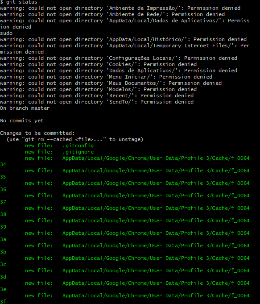This screenshot has width=260, height=304.
Task: Click the wrapped 'mission denied' fragment
Action: [x=22, y=52]
